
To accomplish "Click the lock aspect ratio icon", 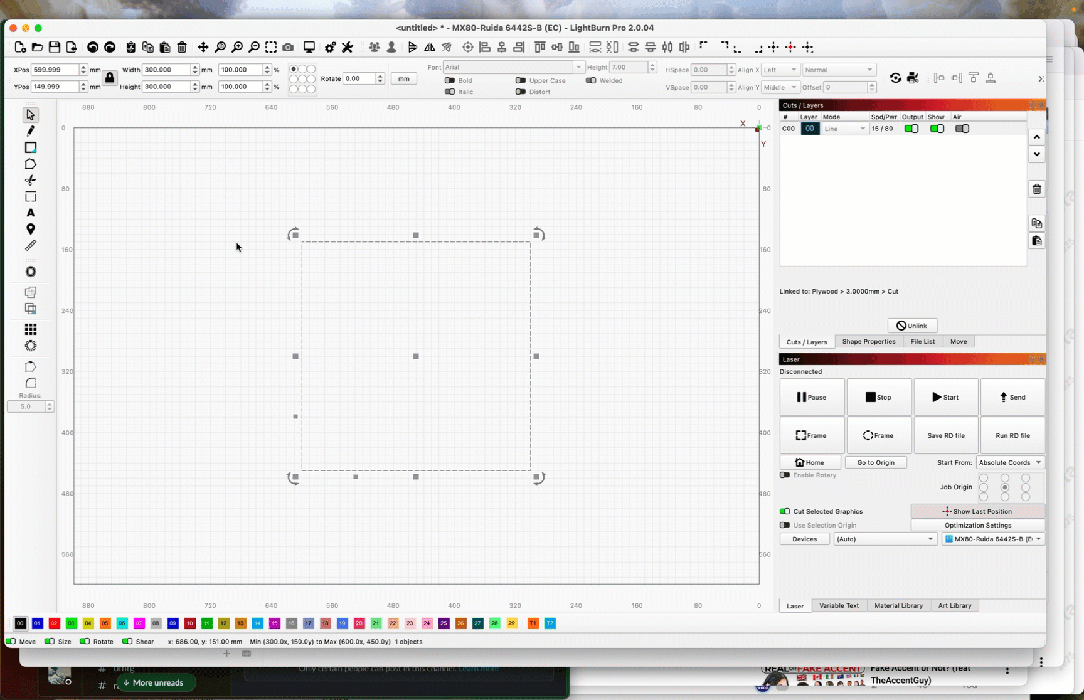I will tap(110, 78).
